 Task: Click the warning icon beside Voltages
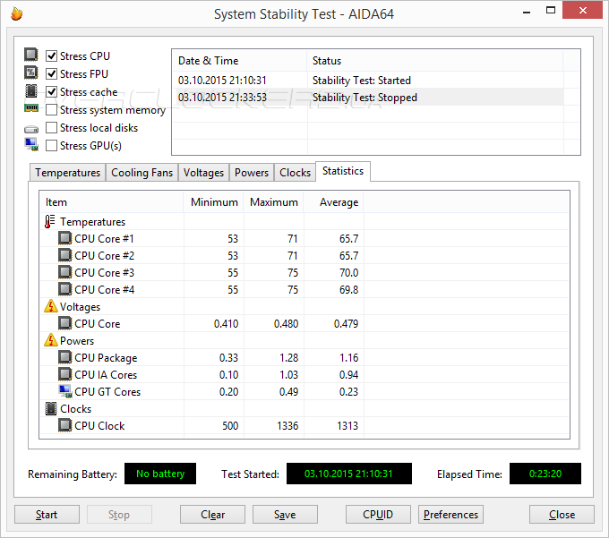tap(51, 306)
